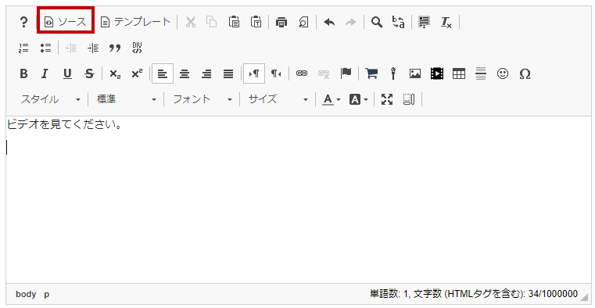Copy selection using the copy icon
The image size is (595, 308).
tap(212, 22)
